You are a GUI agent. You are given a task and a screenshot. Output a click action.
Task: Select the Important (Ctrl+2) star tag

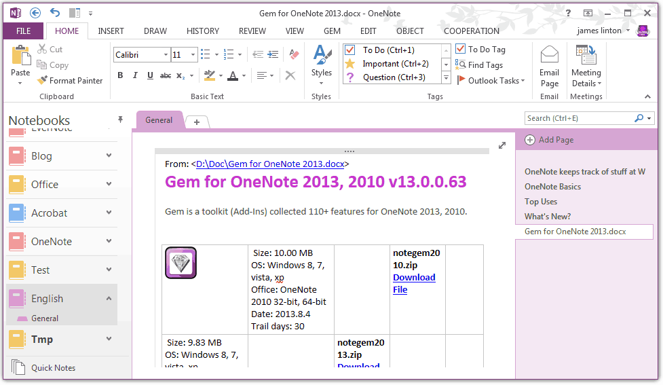392,63
